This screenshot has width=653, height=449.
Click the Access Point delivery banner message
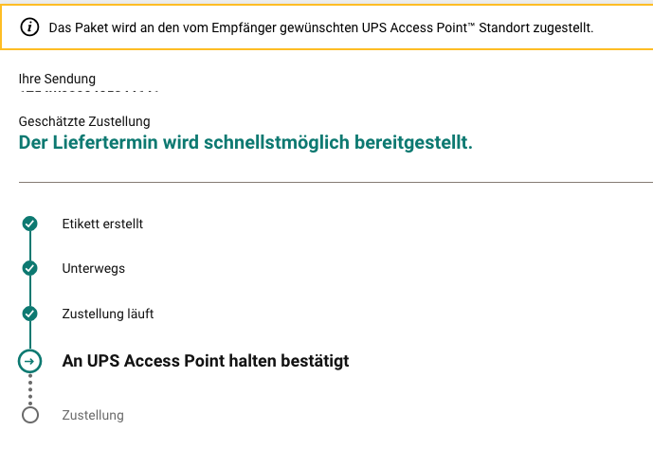point(321,27)
